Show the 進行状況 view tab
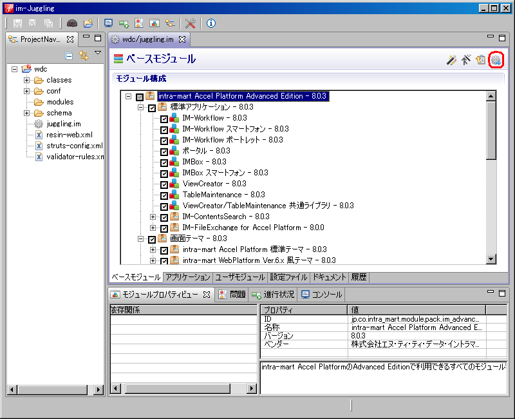 coord(273,295)
